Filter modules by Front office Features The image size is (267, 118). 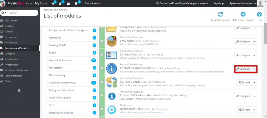(x=72, y=60)
